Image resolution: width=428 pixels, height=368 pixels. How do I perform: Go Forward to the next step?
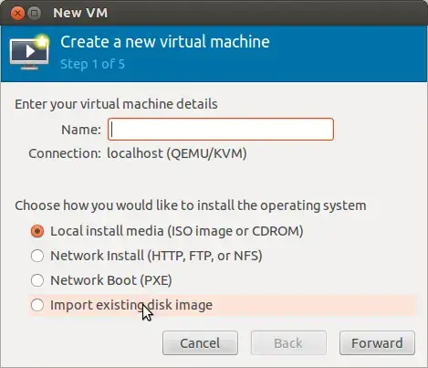[377, 343]
